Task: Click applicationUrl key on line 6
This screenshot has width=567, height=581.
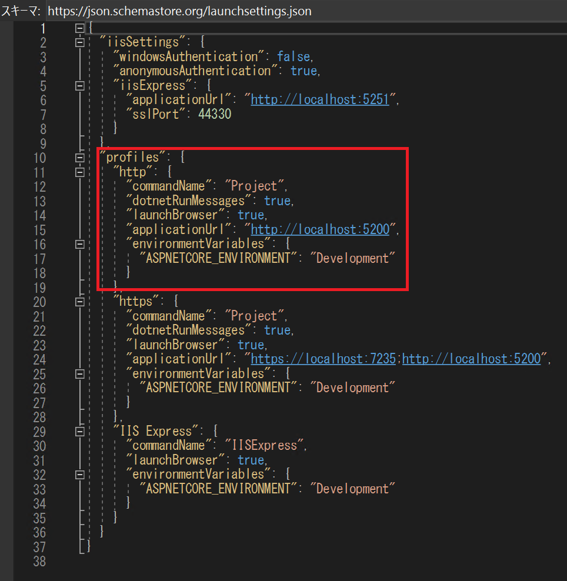Action: (x=179, y=99)
